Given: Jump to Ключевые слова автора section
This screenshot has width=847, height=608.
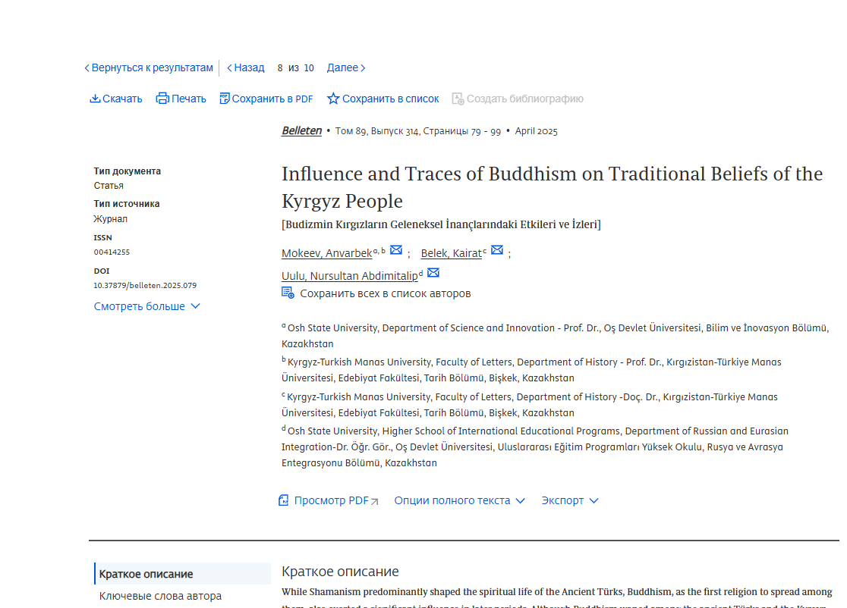Looking at the screenshot, I should (x=160, y=596).
